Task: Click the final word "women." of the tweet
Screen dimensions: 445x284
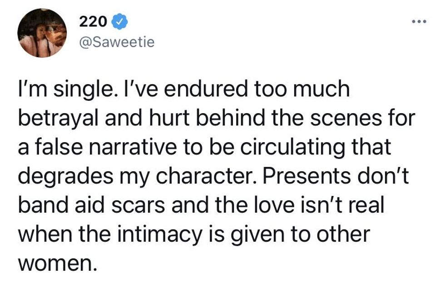Action: click(x=57, y=262)
